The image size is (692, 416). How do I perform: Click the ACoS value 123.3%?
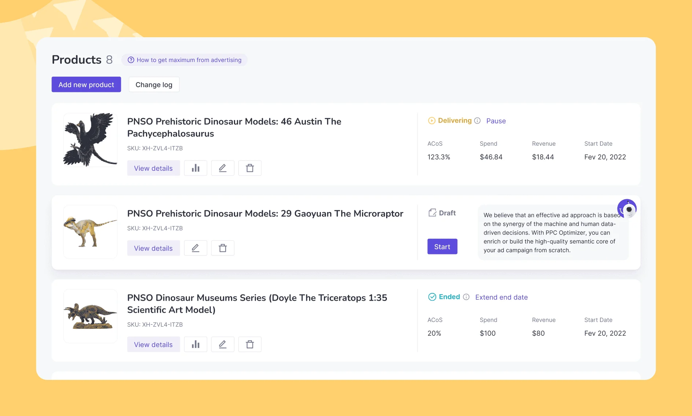point(439,157)
